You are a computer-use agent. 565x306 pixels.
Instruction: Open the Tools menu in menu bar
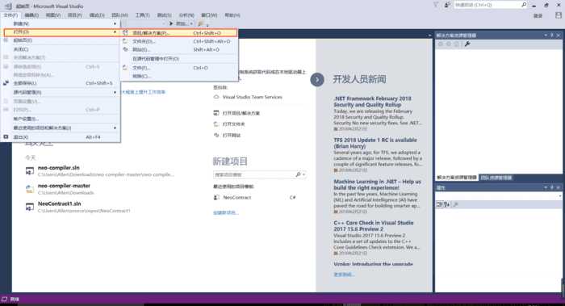click(x=142, y=15)
